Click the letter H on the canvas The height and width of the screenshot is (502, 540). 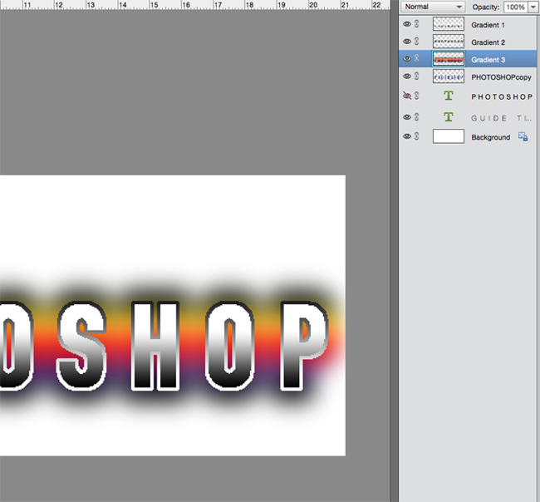(x=155, y=346)
